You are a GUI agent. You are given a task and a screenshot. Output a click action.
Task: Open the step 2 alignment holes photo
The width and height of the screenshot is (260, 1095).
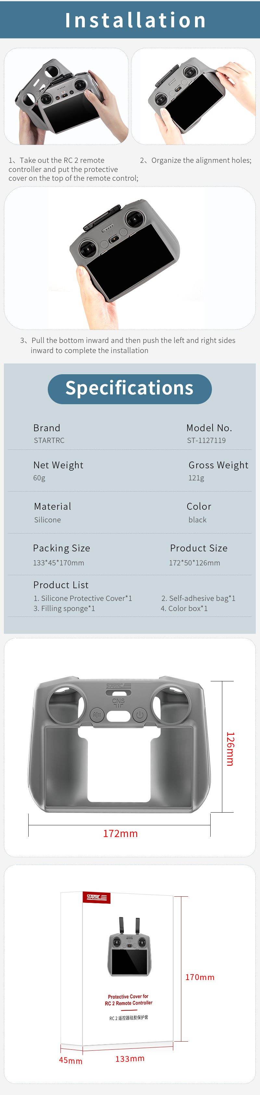[193, 97]
